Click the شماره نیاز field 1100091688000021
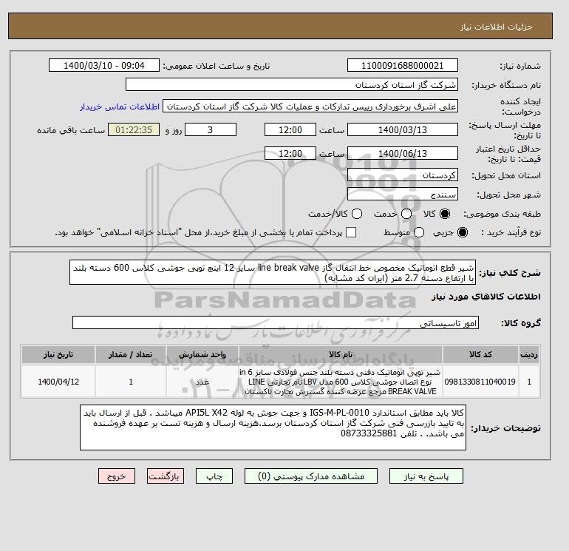The width and height of the screenshot is (569, 551). tap(403, 65)
